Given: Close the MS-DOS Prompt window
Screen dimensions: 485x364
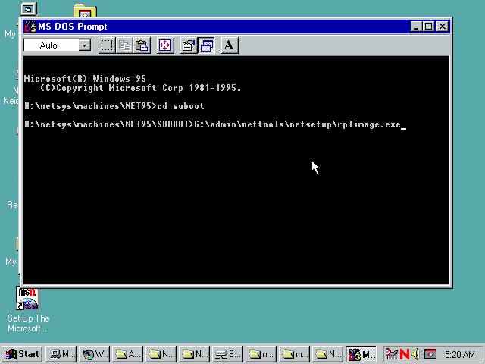Looking at the screenshot, I should coord(443,27).
